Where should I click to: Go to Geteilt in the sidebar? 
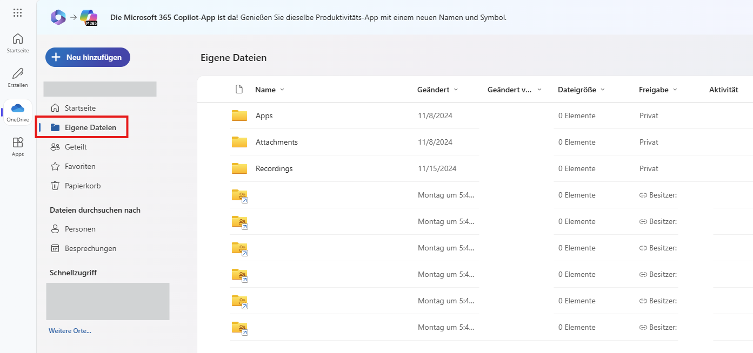pos(75,147)
